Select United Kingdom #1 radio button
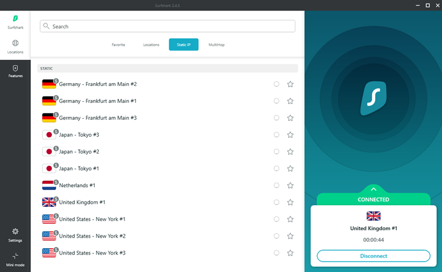The height and width of the screenshot is (272, 442). (x=276, y=202)
